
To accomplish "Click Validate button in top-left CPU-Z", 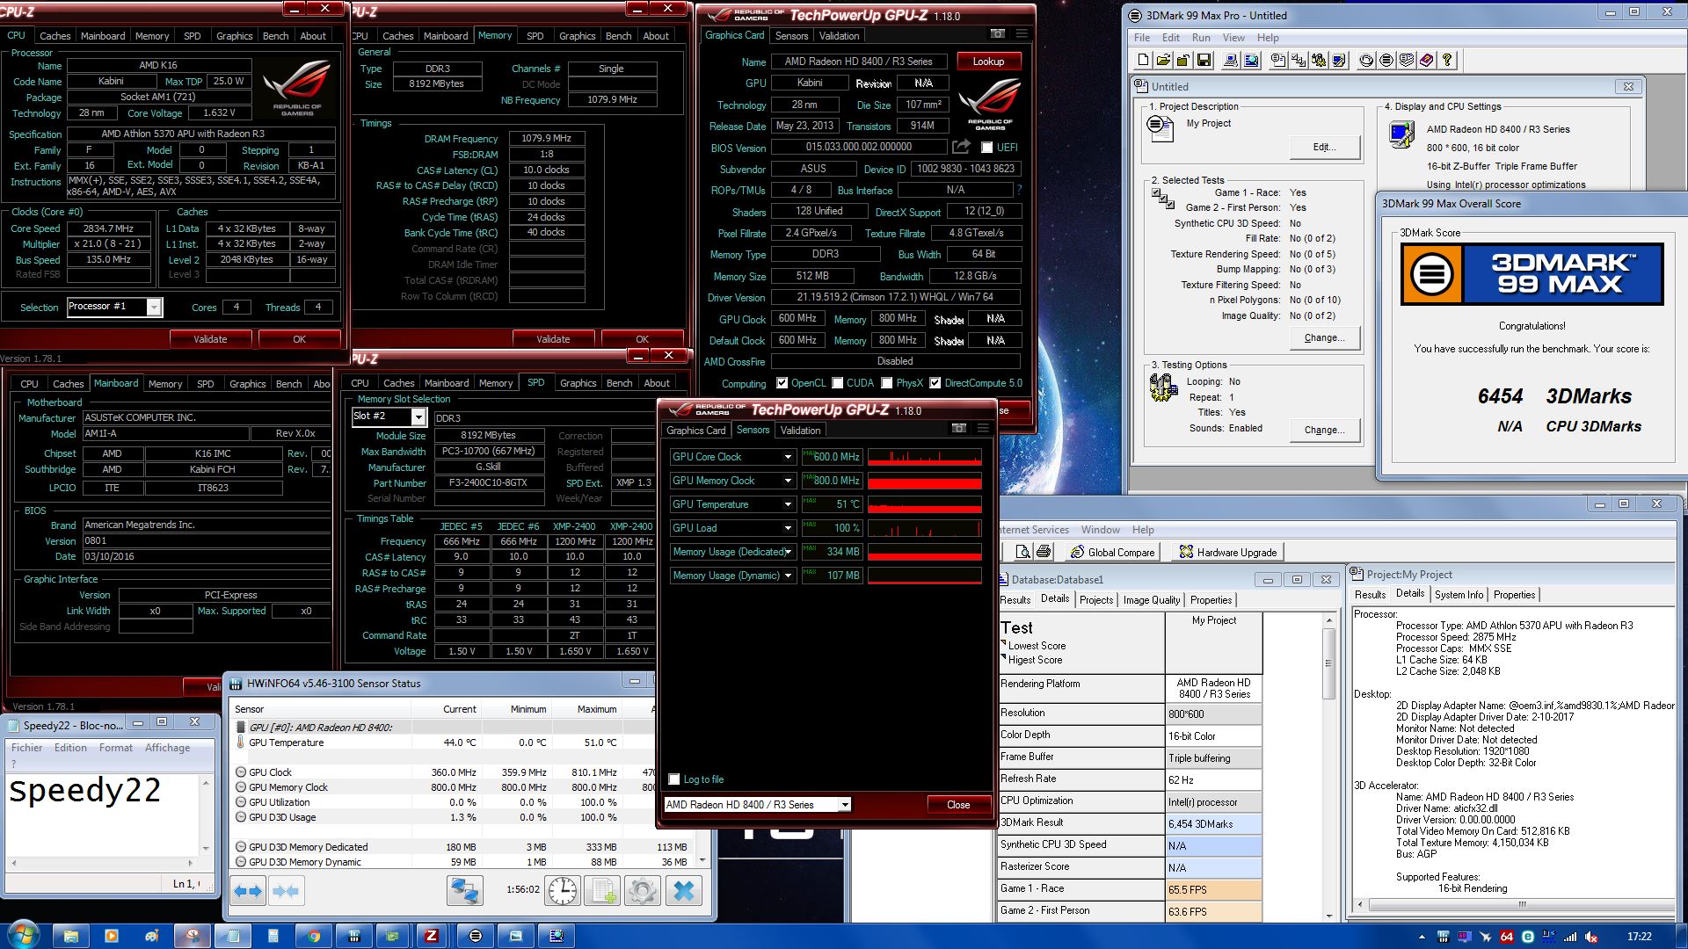I will pyautogui.click(x=210, y=339).
